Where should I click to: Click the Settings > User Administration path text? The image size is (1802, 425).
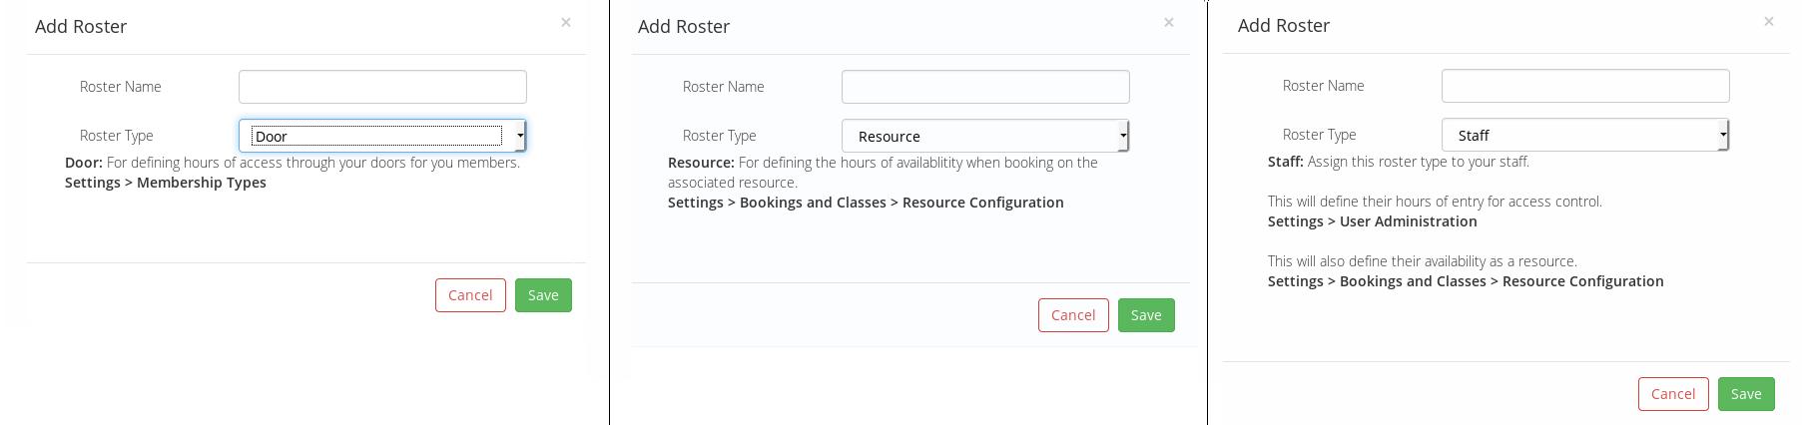(1372, 221)
